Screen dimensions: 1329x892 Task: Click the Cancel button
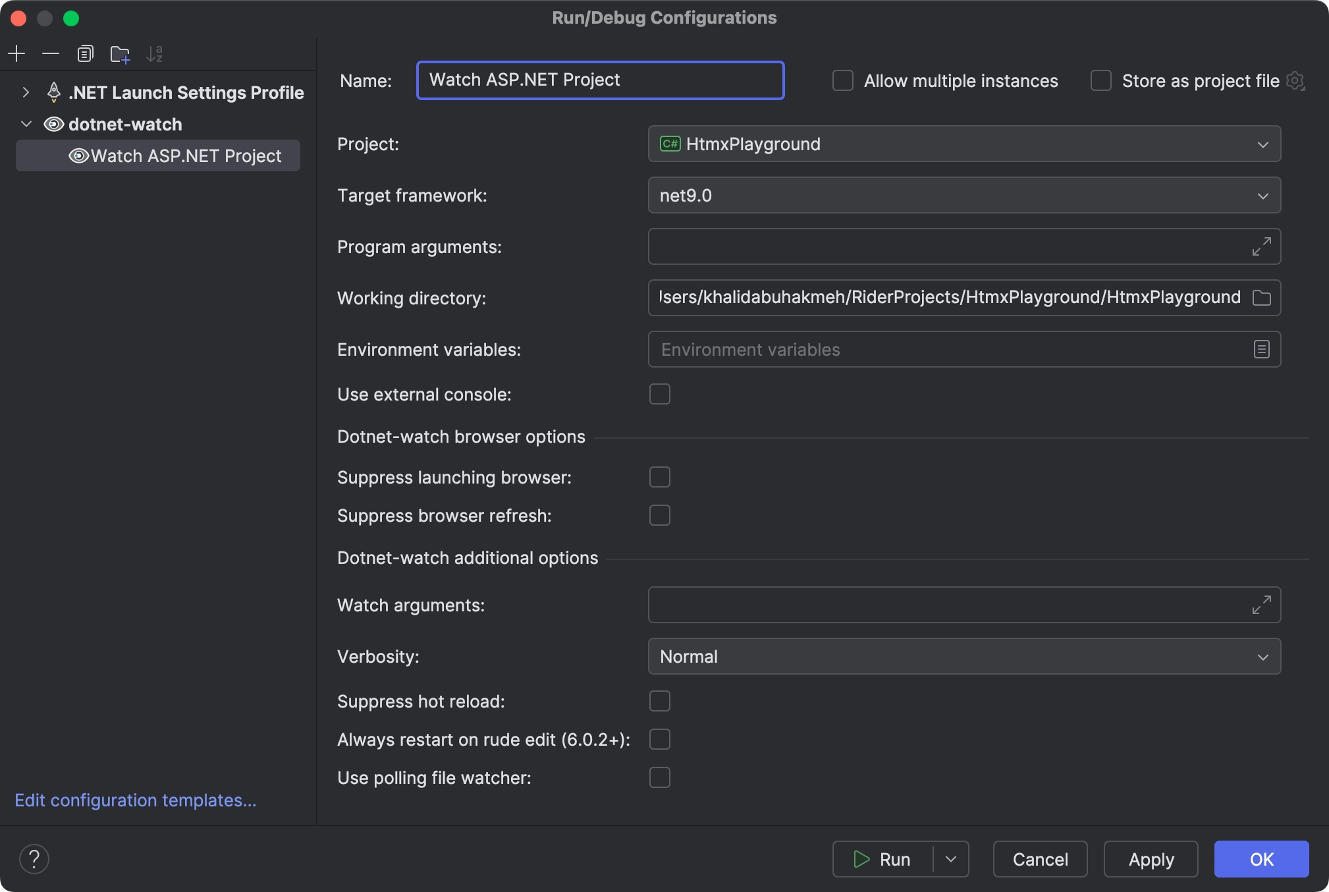[1040, 859]
